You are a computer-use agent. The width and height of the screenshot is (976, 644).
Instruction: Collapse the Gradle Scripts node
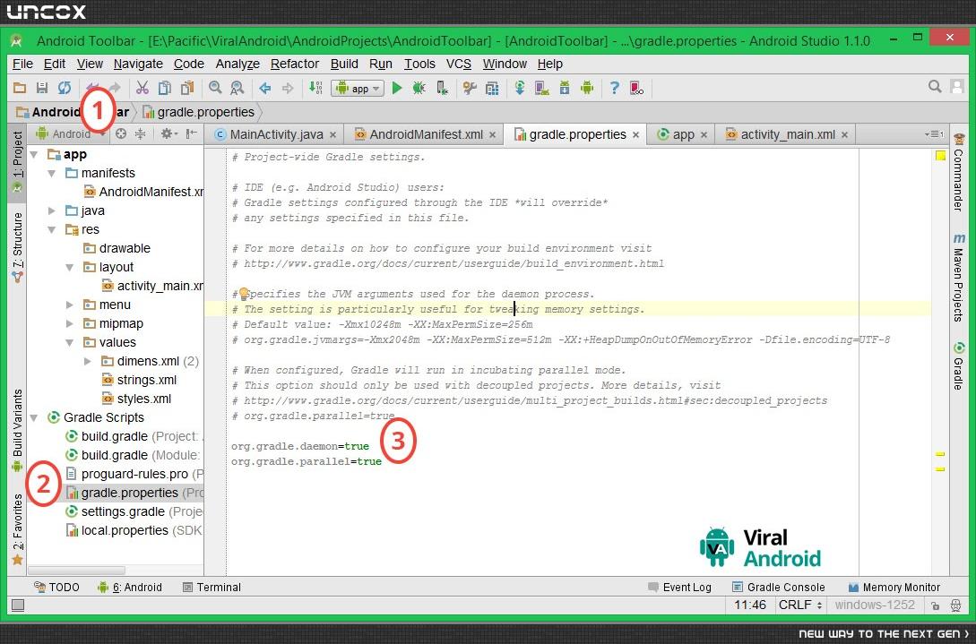point(35,417)
